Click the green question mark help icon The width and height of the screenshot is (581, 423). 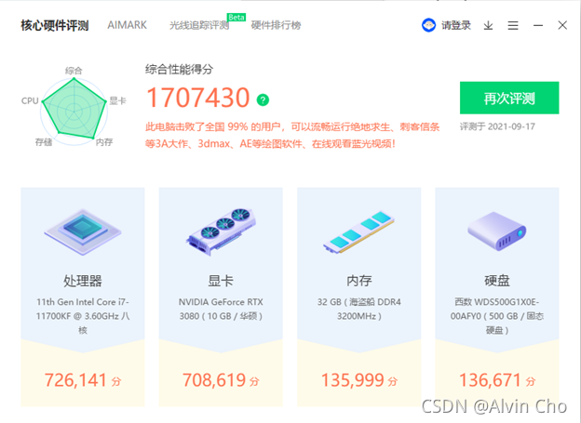click(263, 99)
